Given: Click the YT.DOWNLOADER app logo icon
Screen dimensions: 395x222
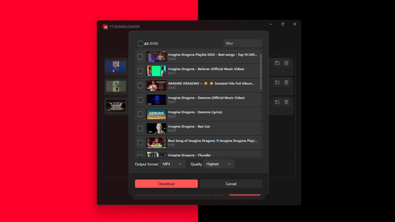Looking at the screenshot, I should coord(105,27).
